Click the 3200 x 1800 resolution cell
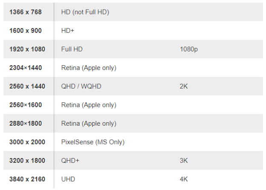Screen dimensions: 266x190 coord(27,161)
